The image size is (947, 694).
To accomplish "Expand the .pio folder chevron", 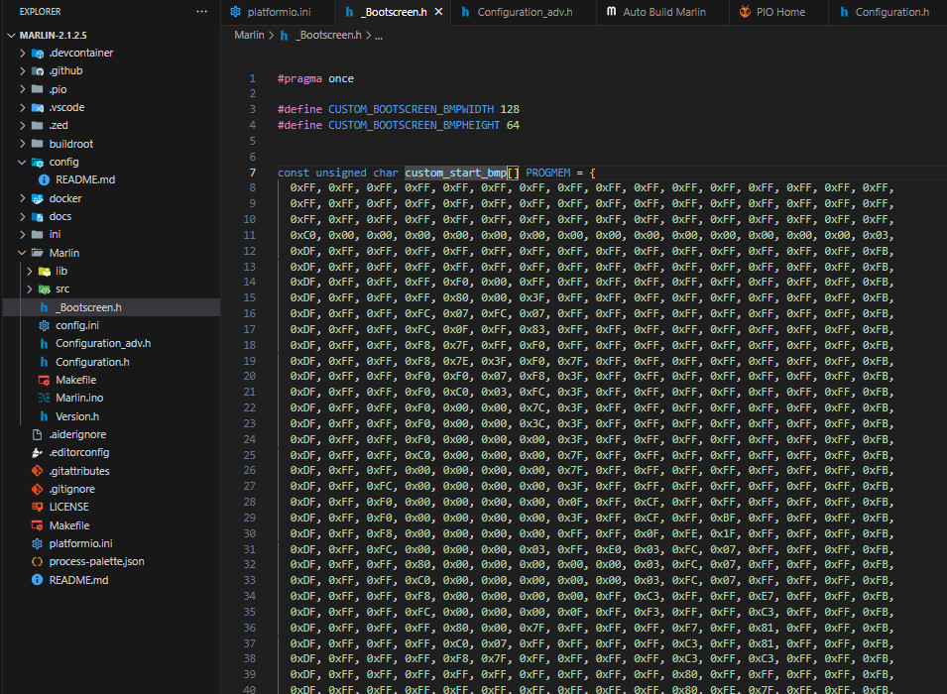I will click(23, 89).
